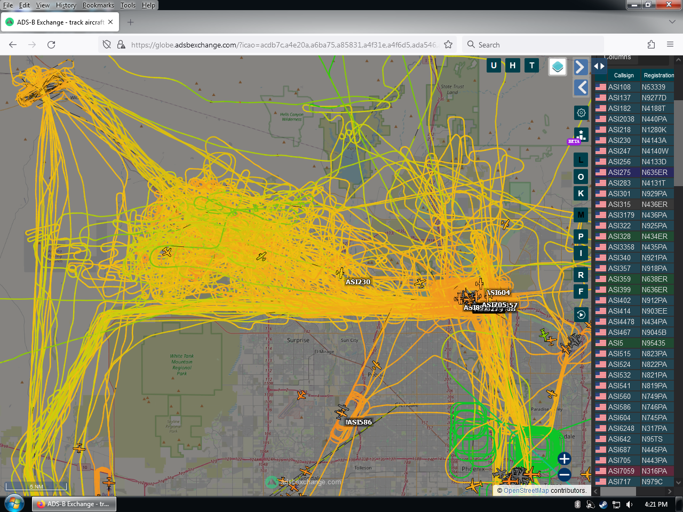
Task: Select the ASI230 aircraft label on map
Action: tap(358, 282)
